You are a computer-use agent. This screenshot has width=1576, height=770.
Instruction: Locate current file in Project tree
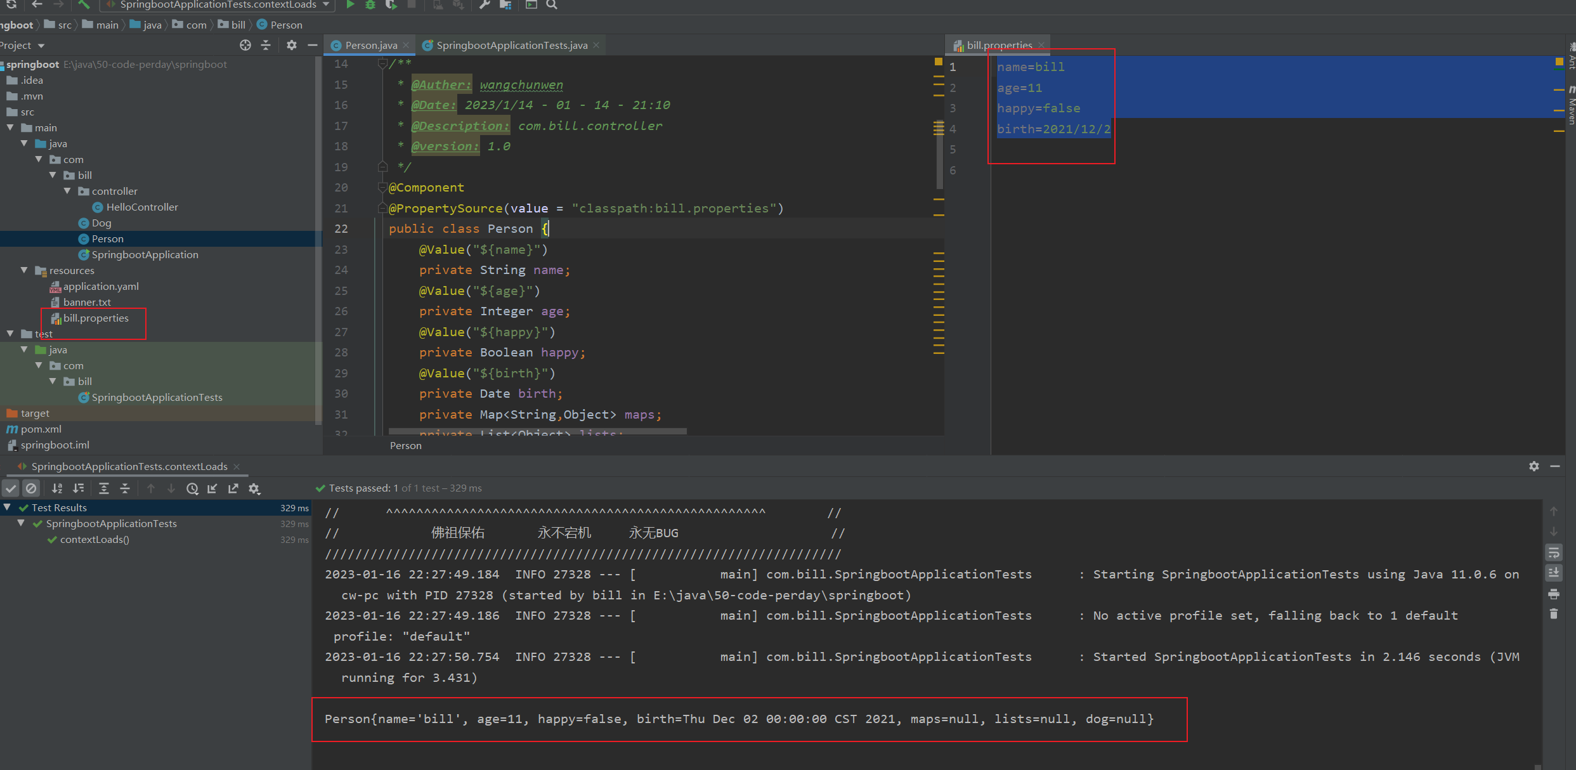(245, 45)
